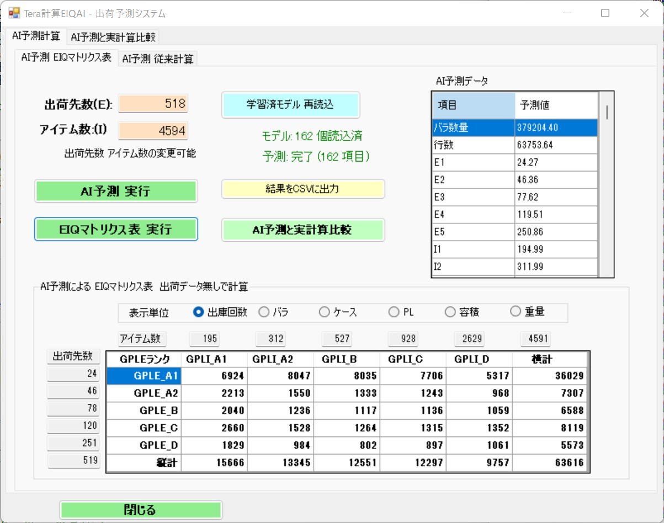
Task: Click value 379204.40 cell
Action: (x=556, y=127)
